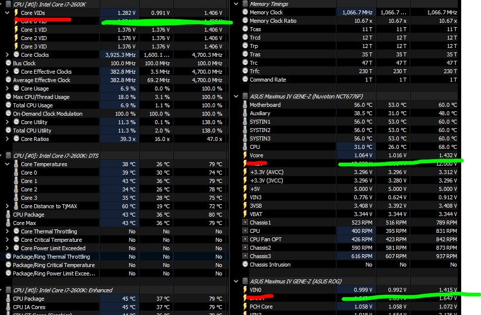This screenshot has width=481, height=315.
Task: Click the Average Effective Clock icon
Action: click(x=8, y=80)
